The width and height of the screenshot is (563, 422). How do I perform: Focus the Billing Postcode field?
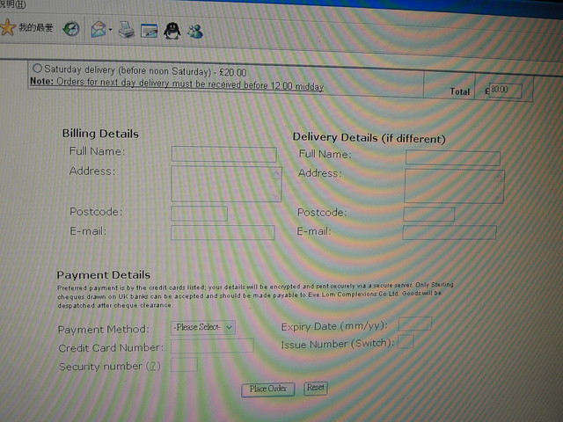click(x=200, y=213)
